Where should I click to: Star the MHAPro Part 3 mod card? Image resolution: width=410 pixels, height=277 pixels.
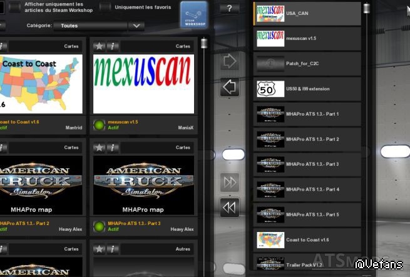pyautogui.click(x=99, y=148)
